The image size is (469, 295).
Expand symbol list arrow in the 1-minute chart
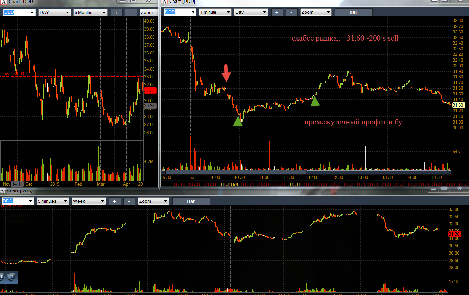(x=193, y=12)
